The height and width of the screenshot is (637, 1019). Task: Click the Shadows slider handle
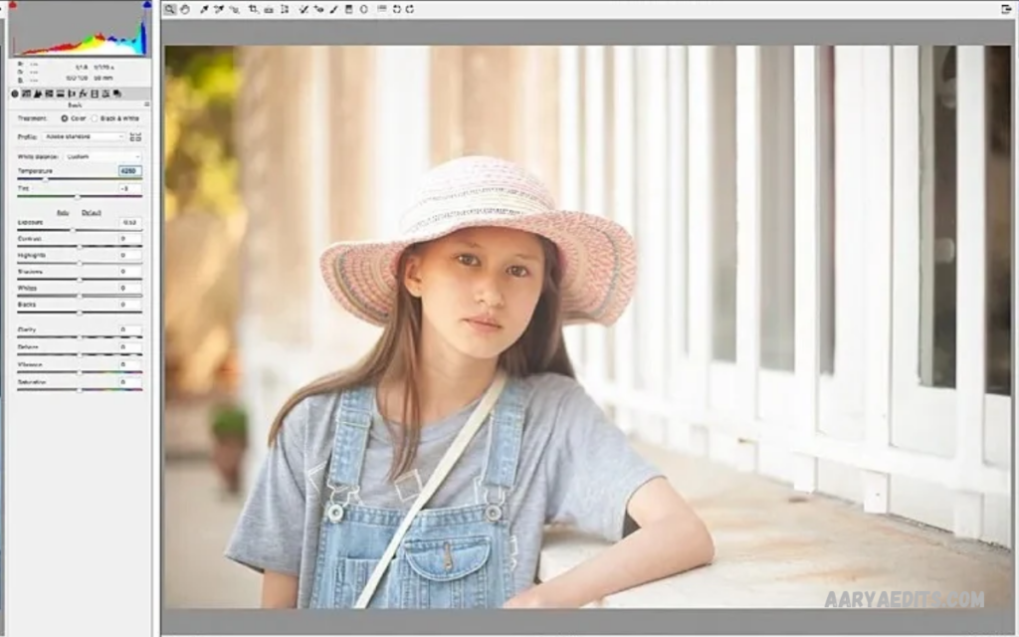pos(80,280)
